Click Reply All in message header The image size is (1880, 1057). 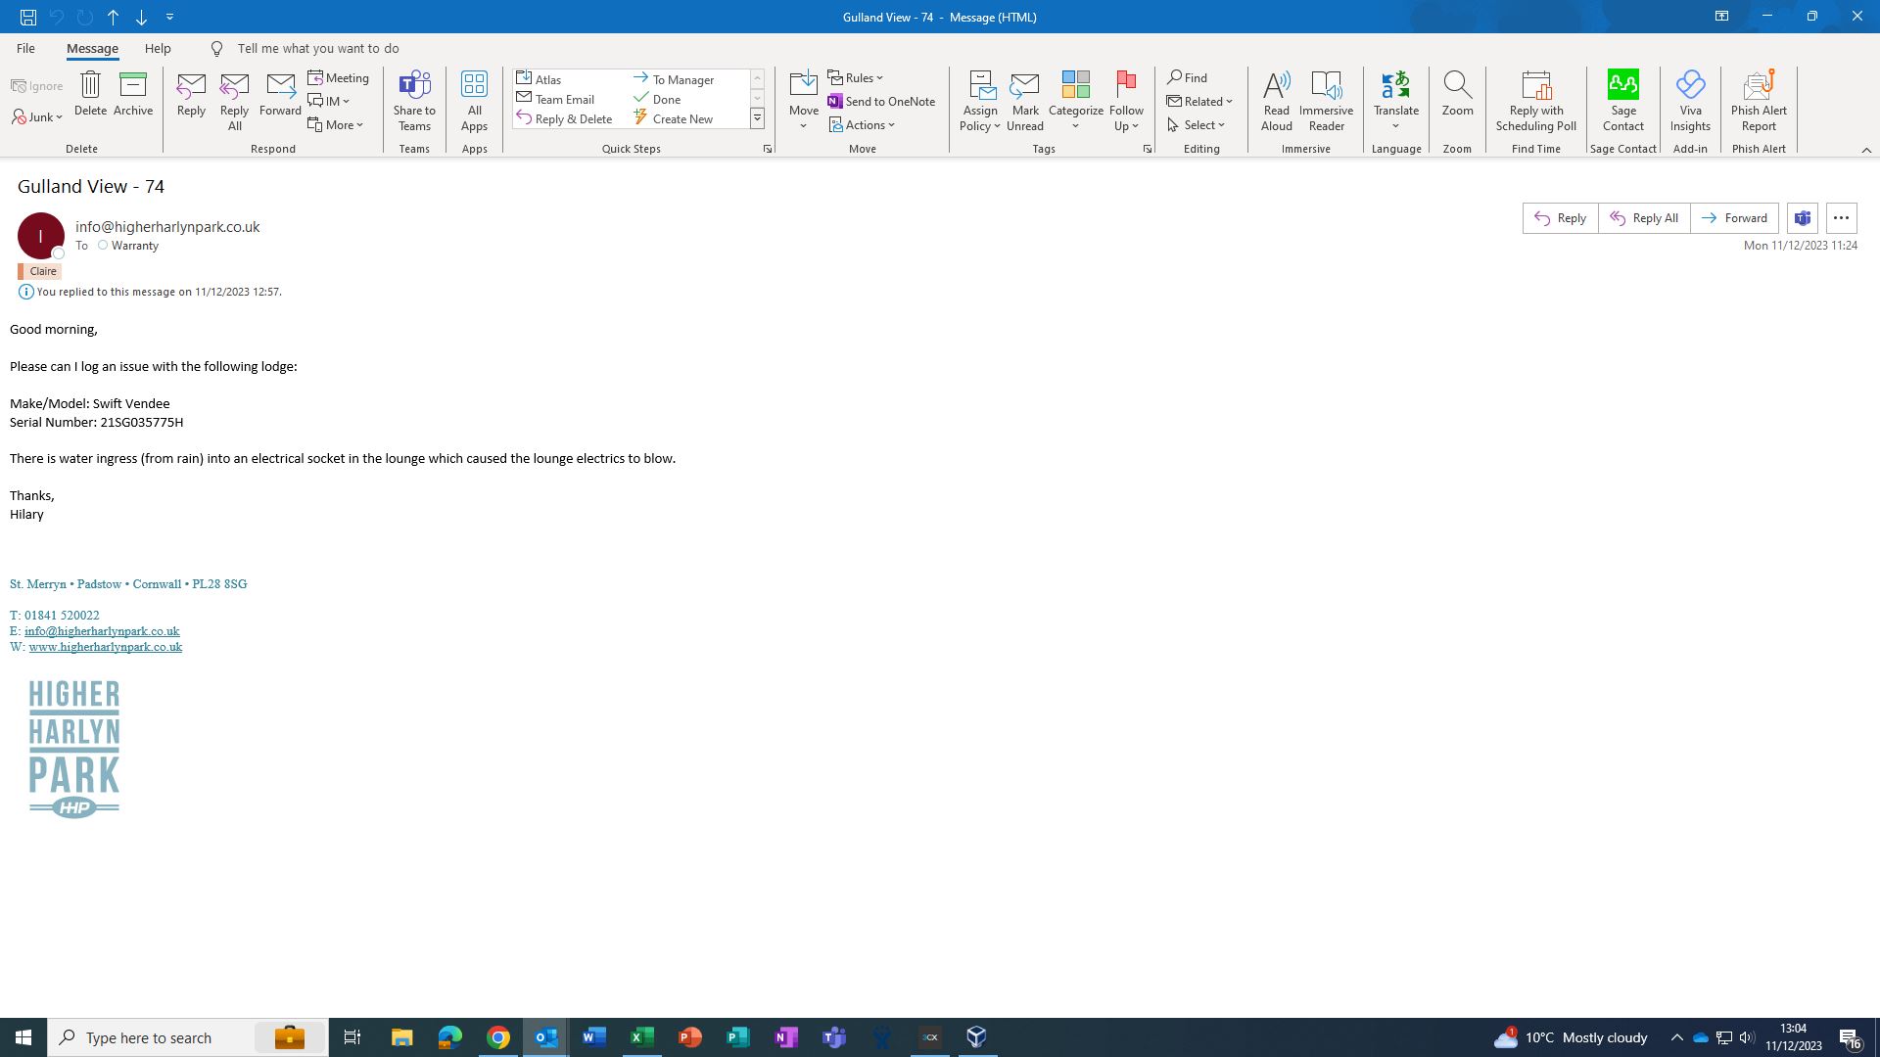1644,218
